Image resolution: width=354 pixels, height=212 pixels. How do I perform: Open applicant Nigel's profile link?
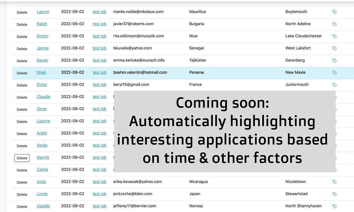[x=41, y=72]
